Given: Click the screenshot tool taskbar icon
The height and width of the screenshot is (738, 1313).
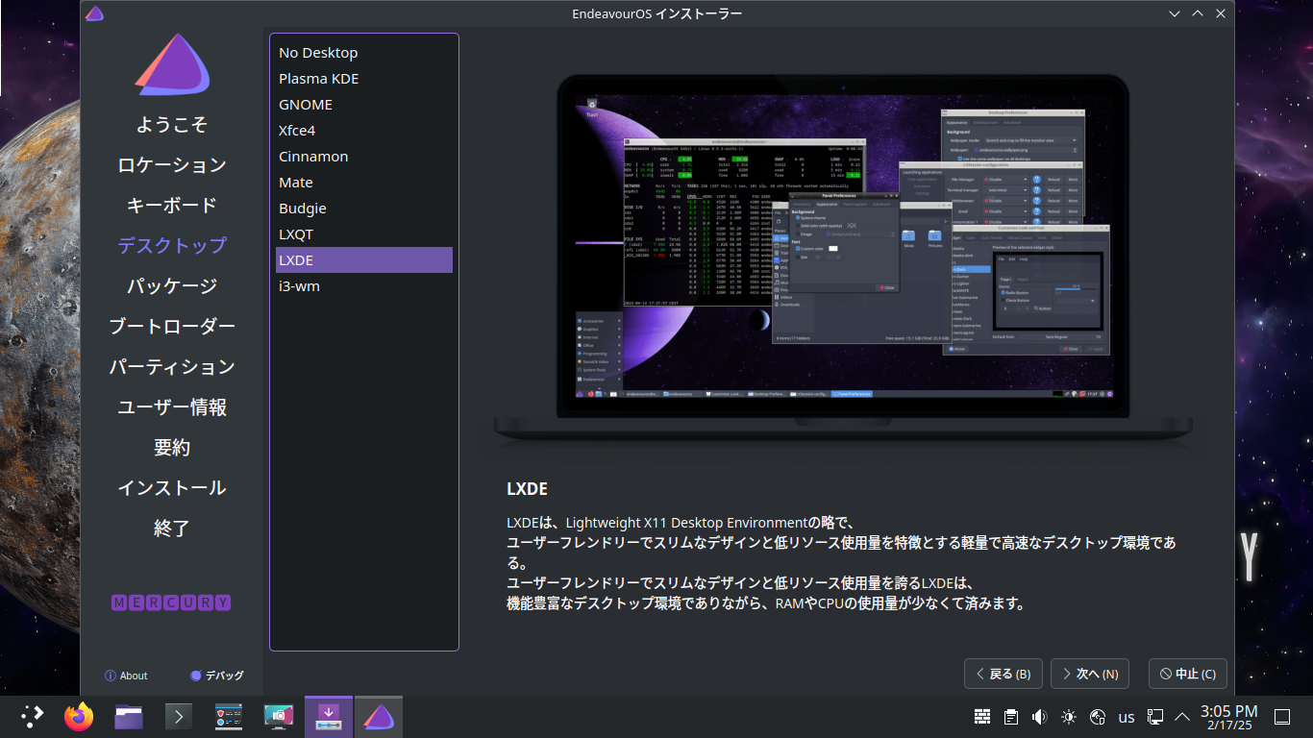Looking at the screenshot, I should tap(279, 717).
